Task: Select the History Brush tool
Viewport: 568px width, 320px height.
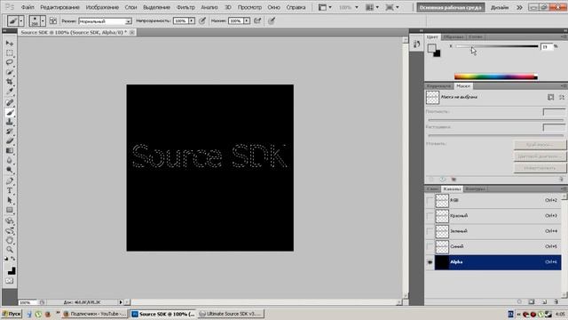Action: [x=10, y=132]
